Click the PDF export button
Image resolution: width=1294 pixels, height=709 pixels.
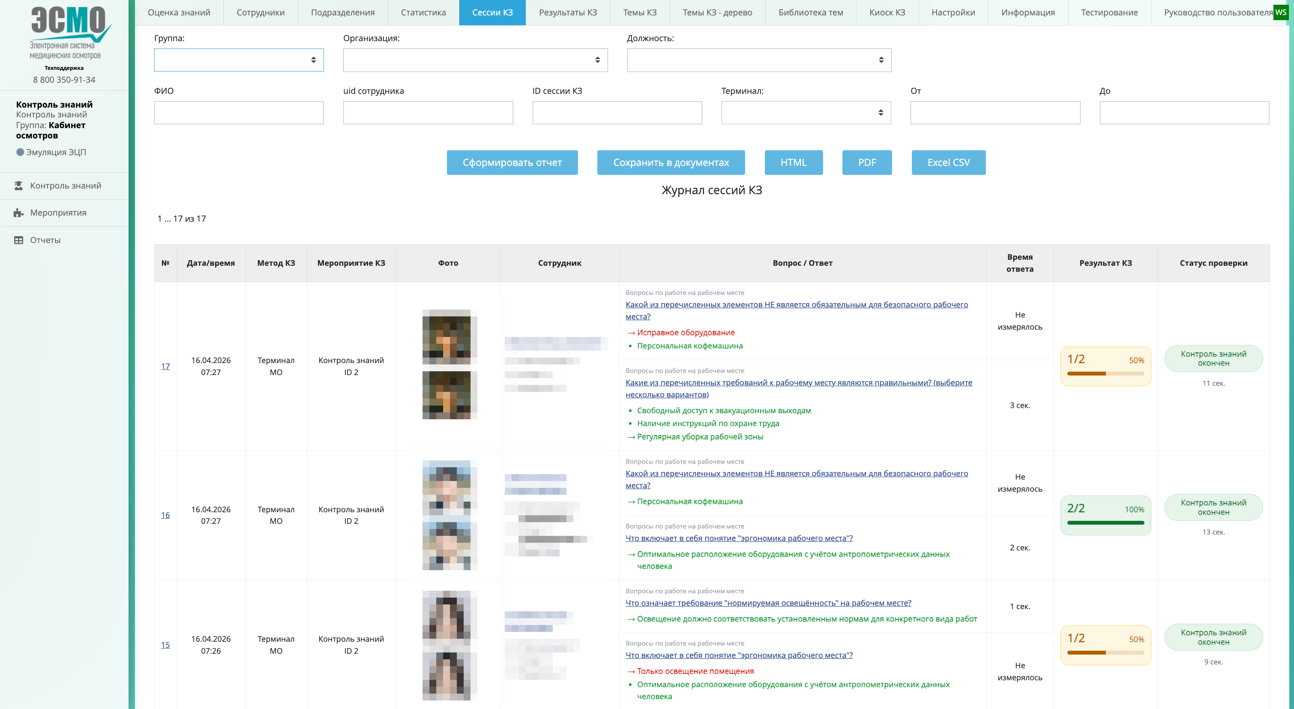coord(867,162)
